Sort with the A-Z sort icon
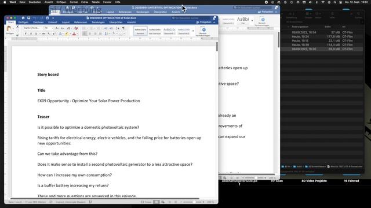Screen dimensions: 371x208 click(118, 28)
